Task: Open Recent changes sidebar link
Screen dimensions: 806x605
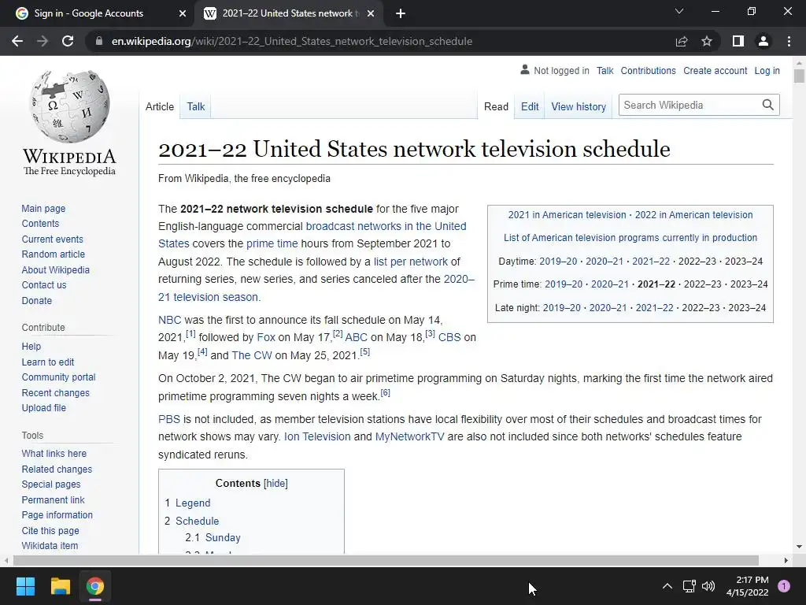Action: [x=56, y=392]
